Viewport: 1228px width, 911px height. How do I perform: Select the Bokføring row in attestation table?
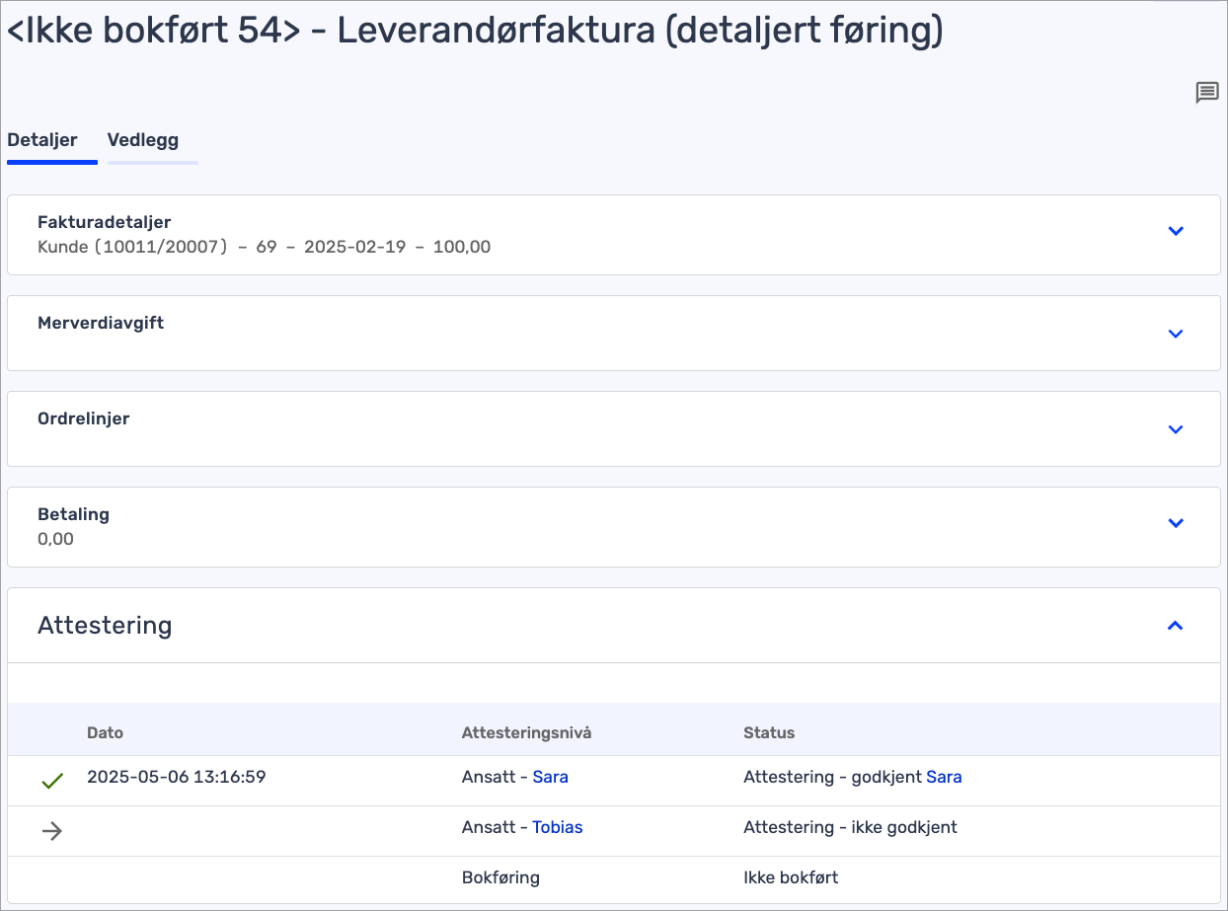pyautogui.click(x=500, y=877)
